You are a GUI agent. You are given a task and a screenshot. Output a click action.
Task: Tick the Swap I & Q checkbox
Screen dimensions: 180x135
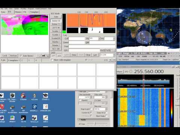[x=106, y=112]
